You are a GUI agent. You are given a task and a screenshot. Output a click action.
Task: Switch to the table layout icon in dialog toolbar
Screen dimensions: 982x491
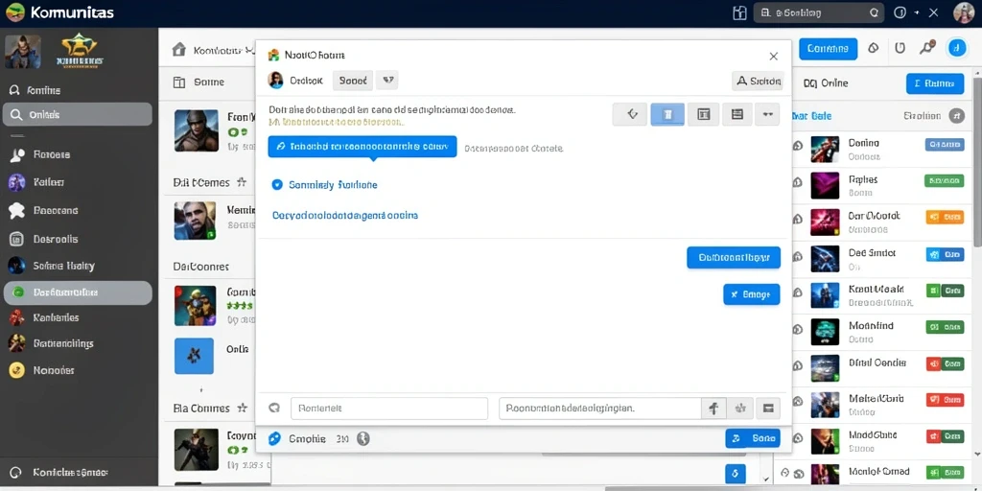[x=703, y=115]
